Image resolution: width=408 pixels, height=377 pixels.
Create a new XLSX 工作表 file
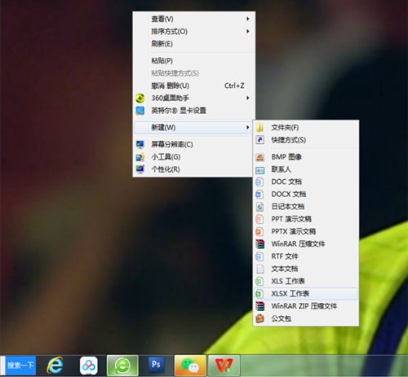306,293
